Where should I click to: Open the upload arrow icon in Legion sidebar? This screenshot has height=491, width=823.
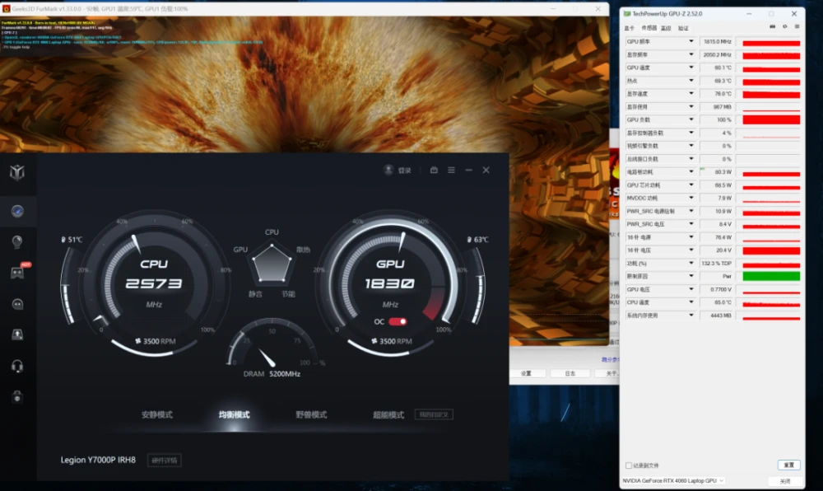(x=17, y=334)
